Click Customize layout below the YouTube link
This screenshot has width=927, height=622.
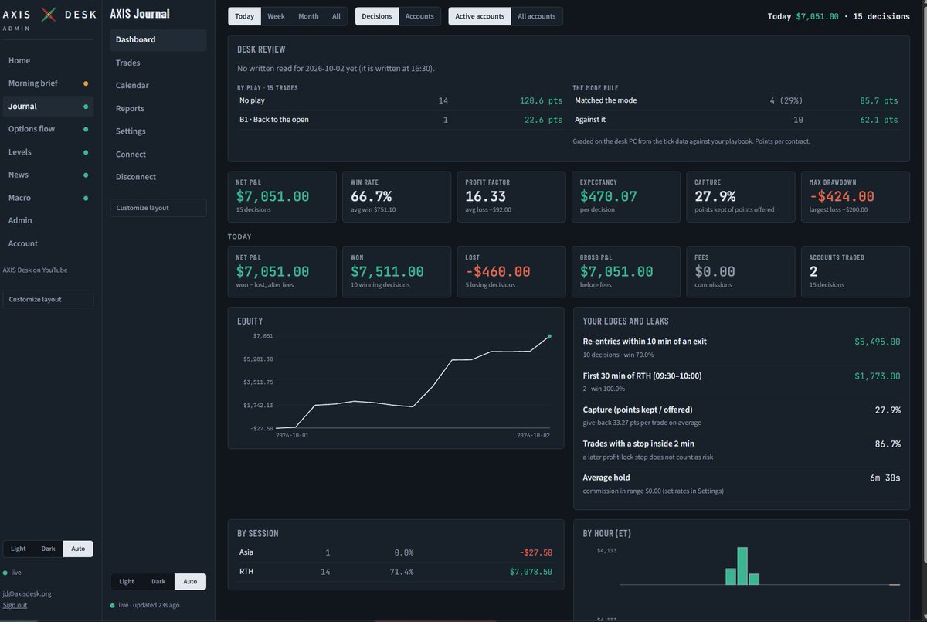48,299
